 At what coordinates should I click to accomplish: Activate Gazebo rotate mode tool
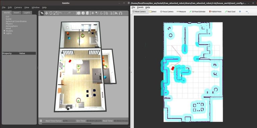coord(51,13)
